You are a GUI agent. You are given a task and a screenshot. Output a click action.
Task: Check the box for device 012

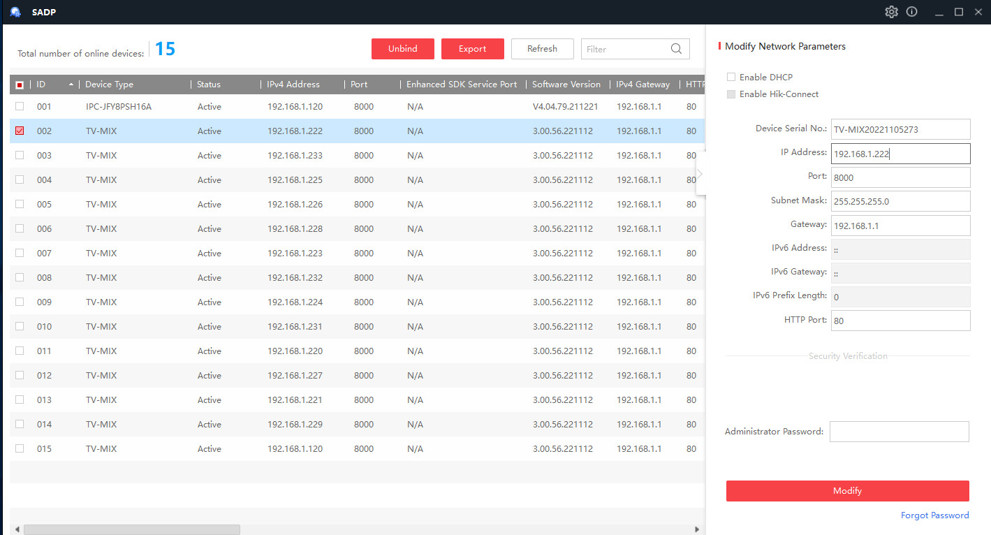click(20, 375)
